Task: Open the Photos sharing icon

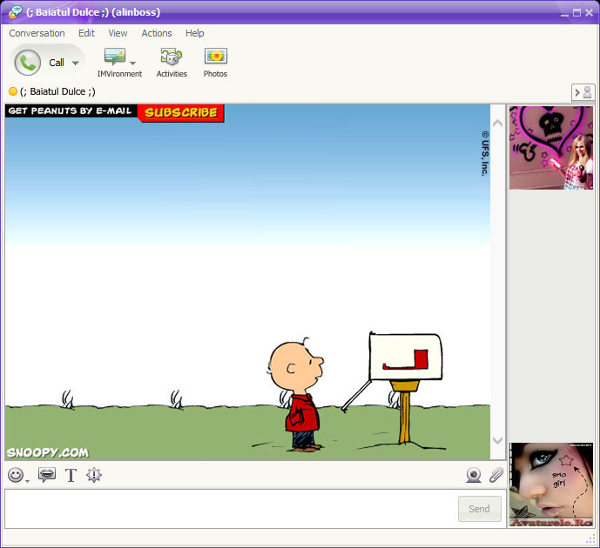Action: (216, 57)
